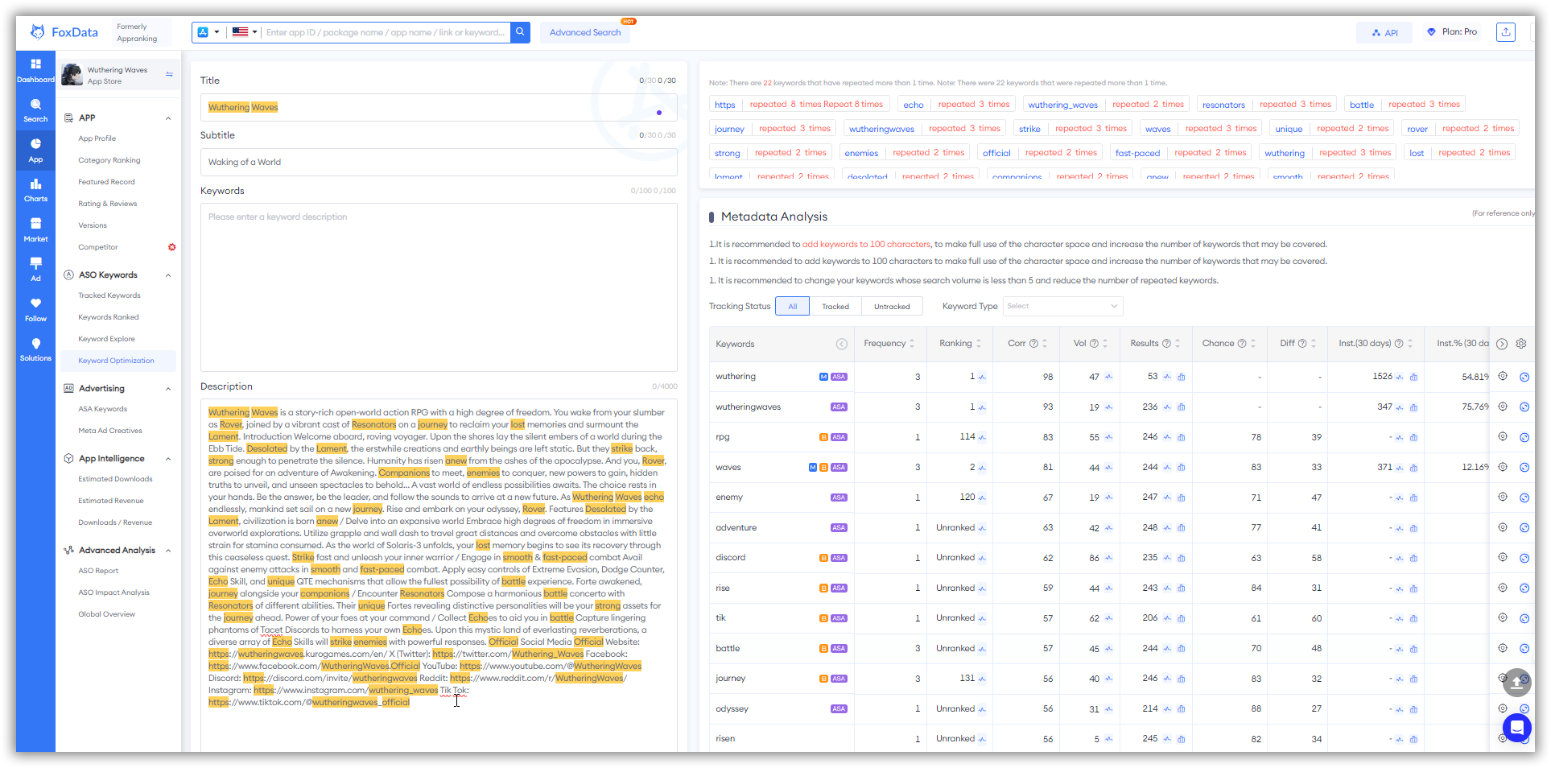Viewport: 1551px width, 768px height.
Task: Select the Tracked status filter
Action: [835, 307]
